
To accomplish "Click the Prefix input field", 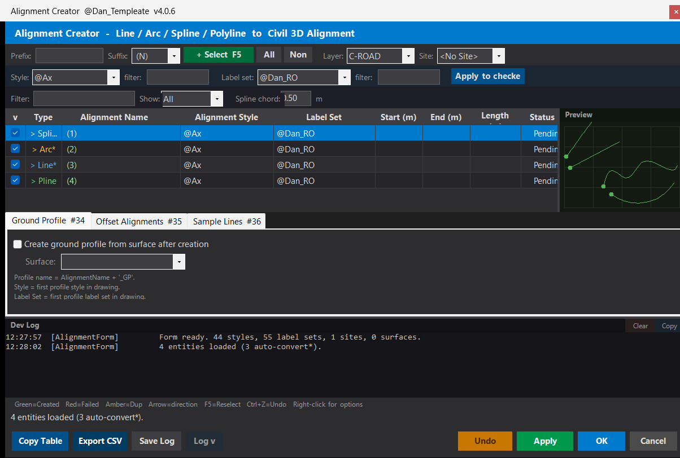I will coord(69,55).
